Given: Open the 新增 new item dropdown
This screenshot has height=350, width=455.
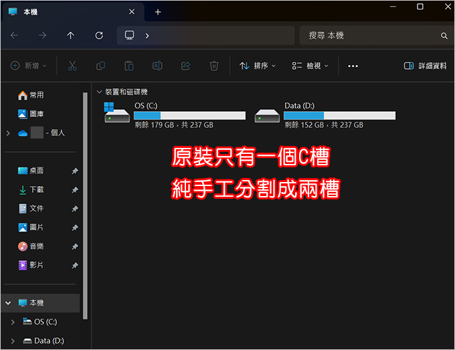Looking at the screenshot, I should pos(28,66).
